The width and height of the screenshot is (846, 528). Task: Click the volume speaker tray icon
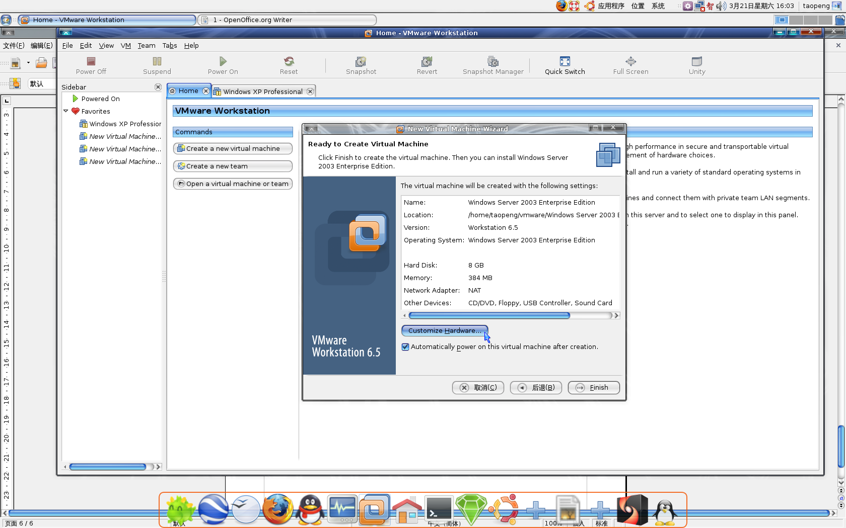click(721, 6)
